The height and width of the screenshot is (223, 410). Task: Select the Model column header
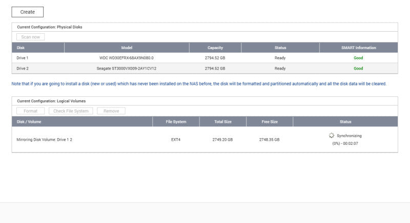127,48
